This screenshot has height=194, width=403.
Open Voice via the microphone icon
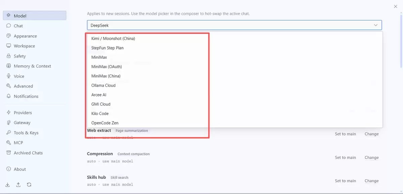9,76
